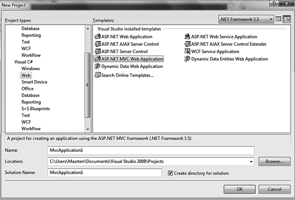Select WCF at top of tree, above Visual C#
The width and height of the screenshot is (295, 200).
click(x=26, y=49)
